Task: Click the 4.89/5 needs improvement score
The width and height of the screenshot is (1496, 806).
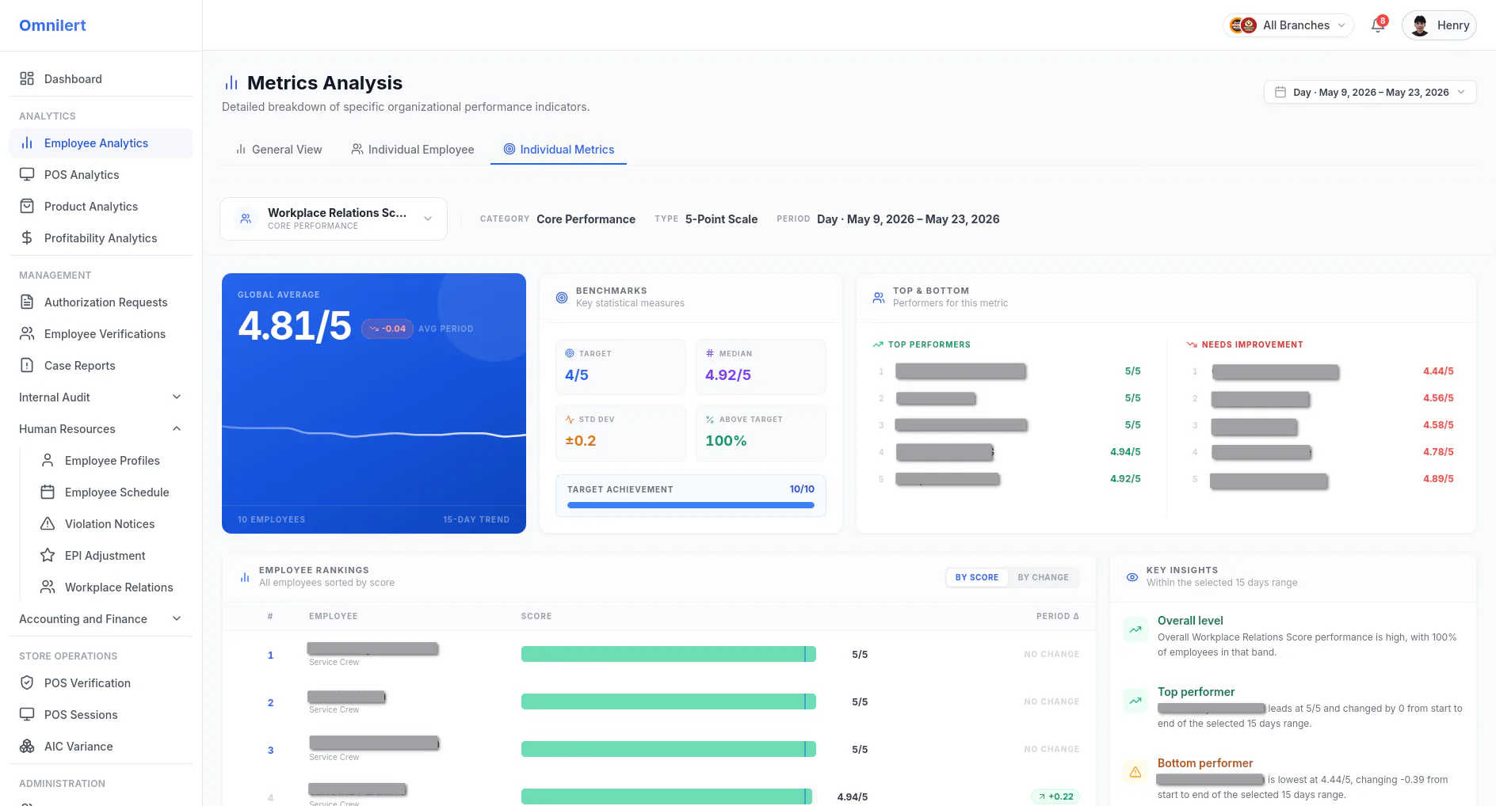Action: pos(1438,478)
